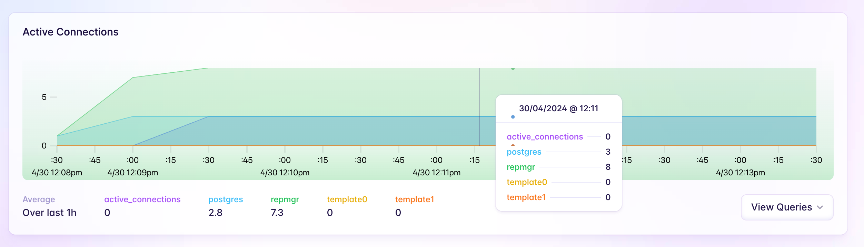Image resolution: width=864 pixels, height=247 pixels.
Task: Click the chevron arrow beside View Queries
Action: pyautogui.click(x=820, y=207)
